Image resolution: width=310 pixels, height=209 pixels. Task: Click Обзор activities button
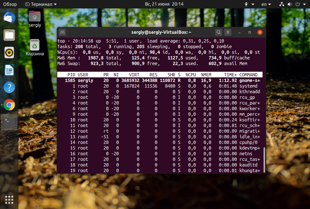pyautogui.click(x=10, y=4)
